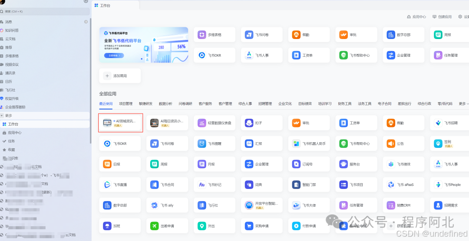Open the 销售CRM app
The width and height of the screenshot is (469, 241).
pos(403,205)
